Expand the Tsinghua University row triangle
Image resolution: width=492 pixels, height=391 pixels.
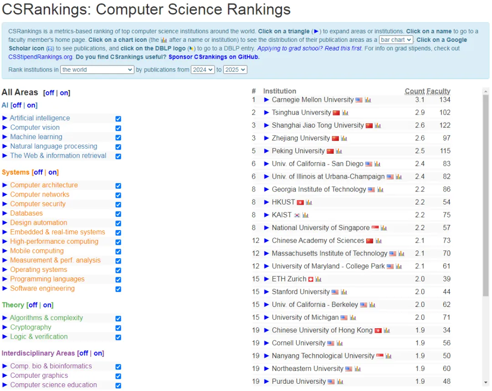coord(266,113)
